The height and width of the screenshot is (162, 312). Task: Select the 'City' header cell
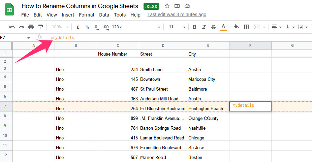pyautogui.click(x=208, y=53)
